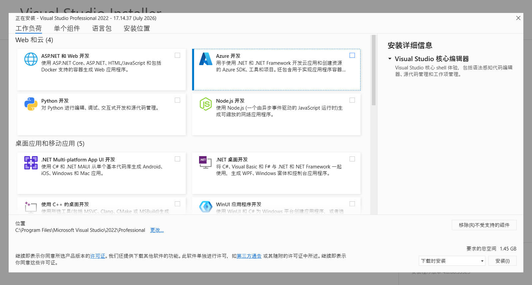Click the ASP.NET globe icon
The image size is (532, 285).
pos(31,59)
